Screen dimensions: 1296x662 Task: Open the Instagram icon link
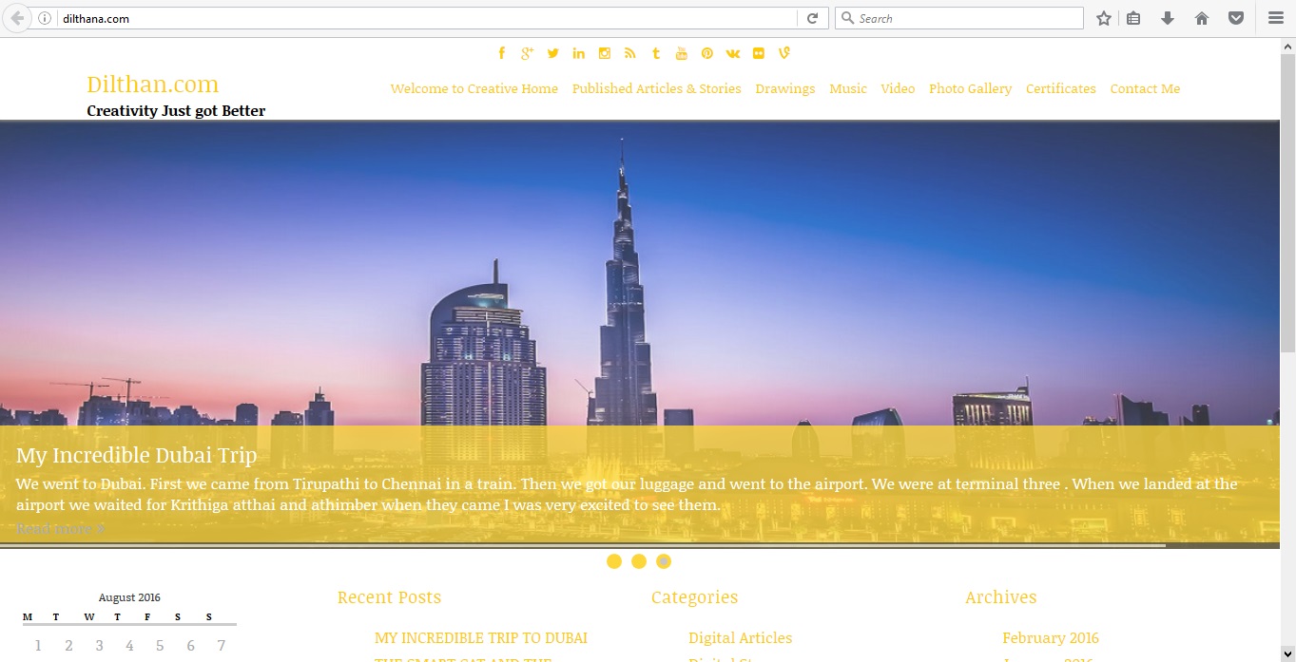point(604,53)
